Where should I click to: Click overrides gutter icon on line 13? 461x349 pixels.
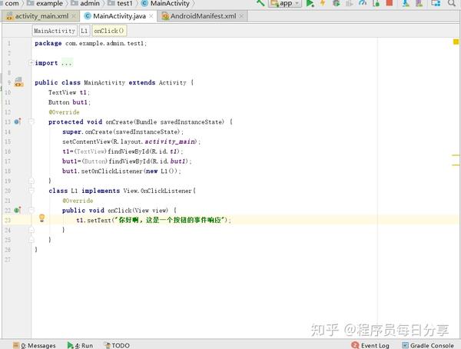click(18, 121)
